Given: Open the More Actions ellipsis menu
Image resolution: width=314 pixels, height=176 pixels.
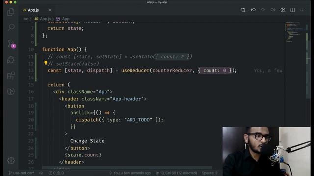Looking at the screenshot, I should [302, 10].
